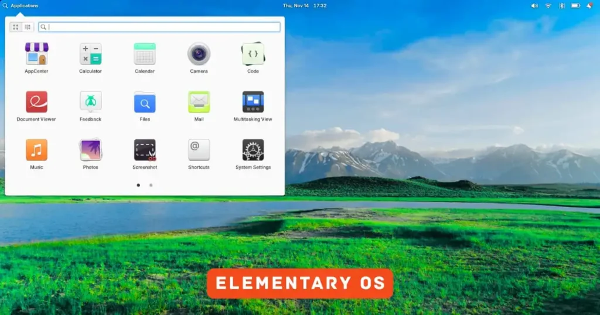
Task: Open Multitasking View
Action: tap(253, 102)
